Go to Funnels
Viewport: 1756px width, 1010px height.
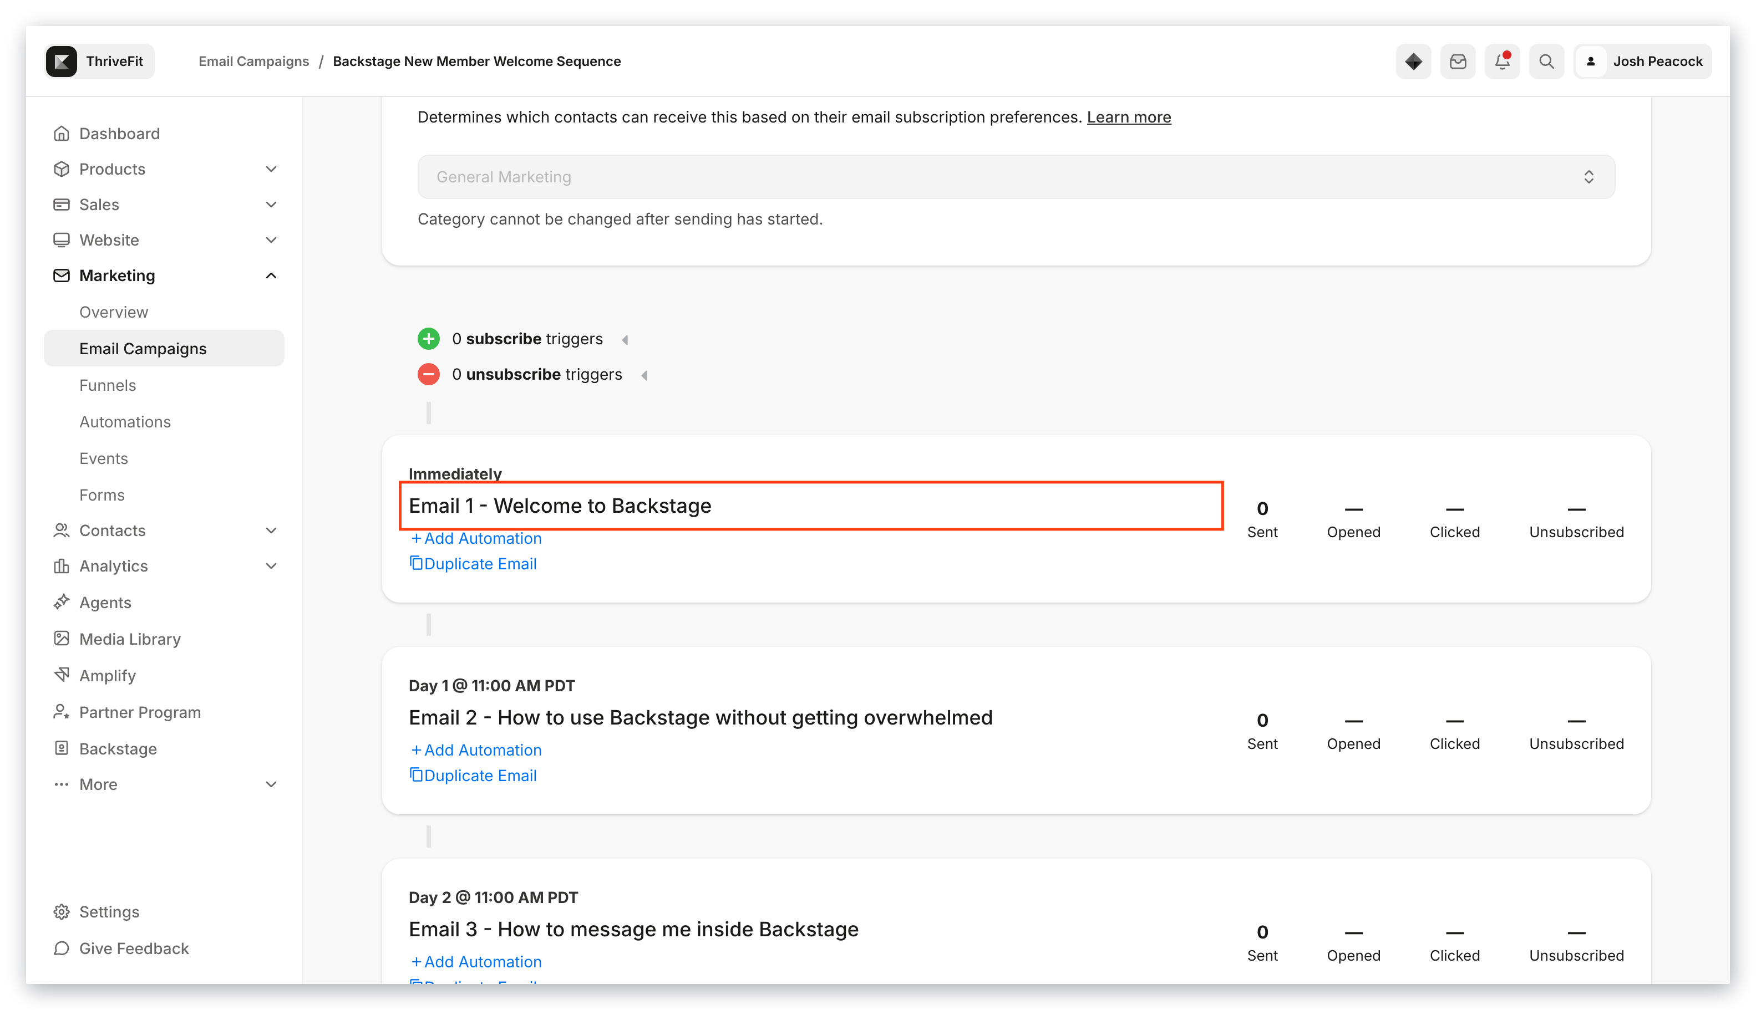pos(108,385)
